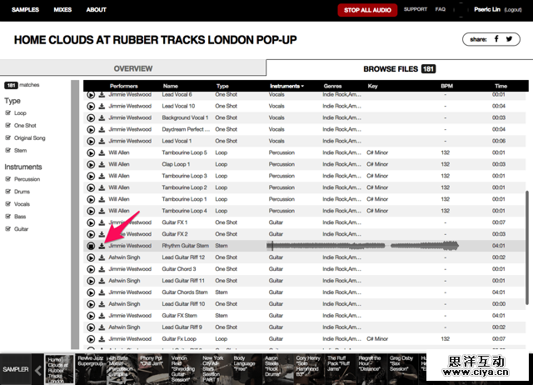Switch to the OVERVIEW tab

pyautogui.click(x=133, y=68)
